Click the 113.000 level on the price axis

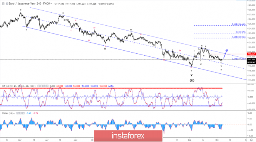pos(251,80)
